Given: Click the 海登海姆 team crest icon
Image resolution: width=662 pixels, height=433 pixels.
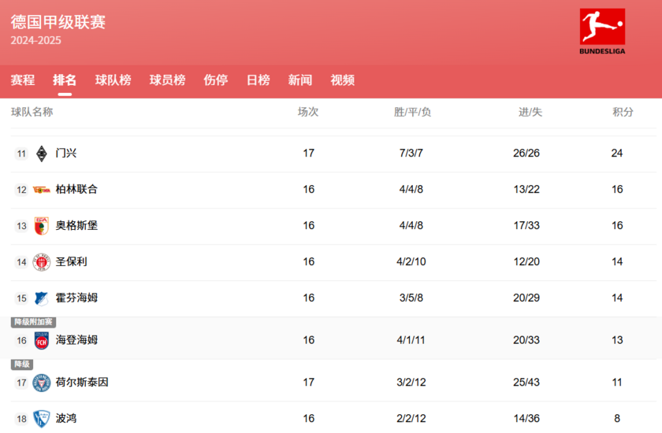Looking at the screenshot, I should click(x=42, y=341).
